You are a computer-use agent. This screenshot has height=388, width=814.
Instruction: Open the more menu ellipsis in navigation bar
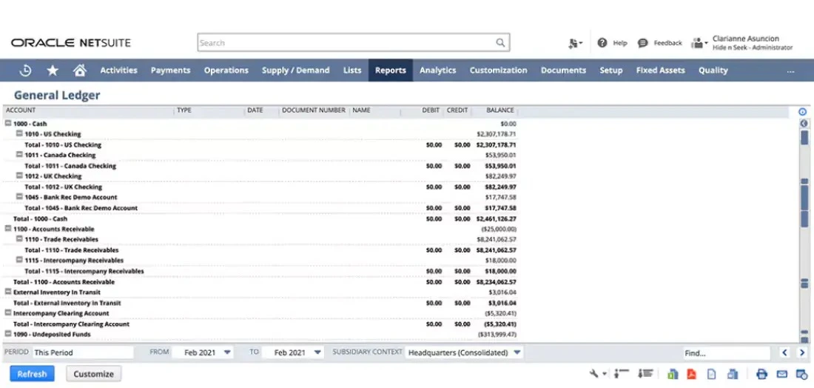[x=790, y=71]
